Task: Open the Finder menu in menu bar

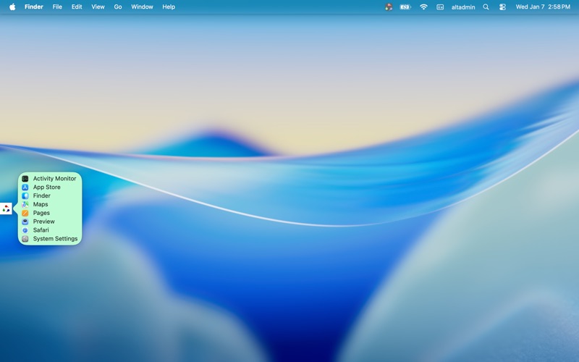Action: pos(33,7)
